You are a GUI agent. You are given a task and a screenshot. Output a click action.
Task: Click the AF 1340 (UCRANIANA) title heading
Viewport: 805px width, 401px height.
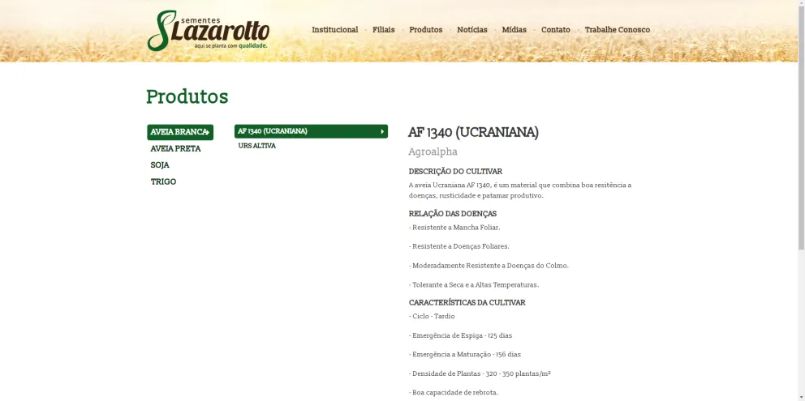pyautogui.click(x=473, y=132)
